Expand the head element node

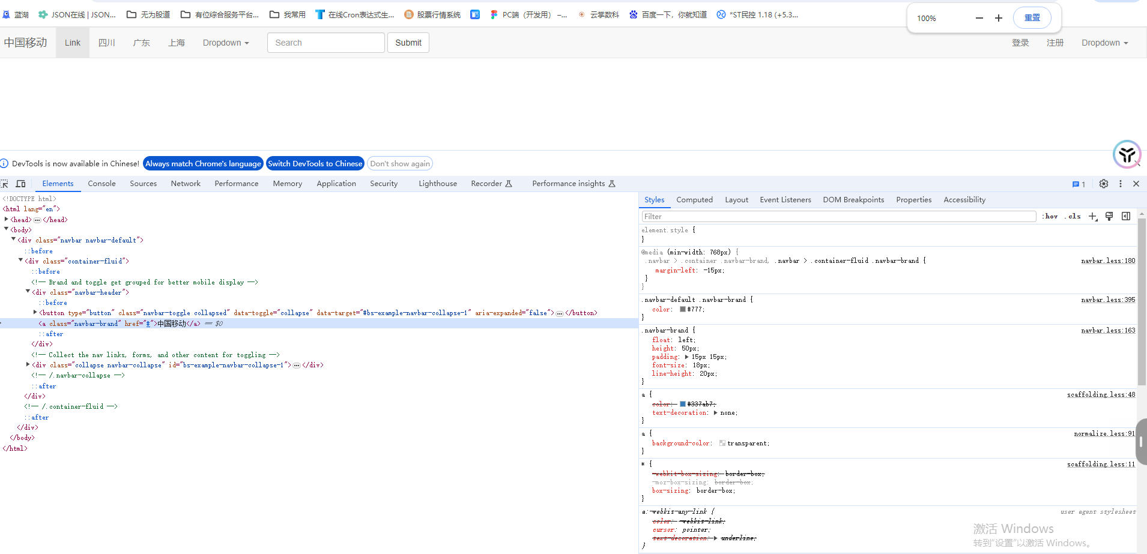click(6, 219)
